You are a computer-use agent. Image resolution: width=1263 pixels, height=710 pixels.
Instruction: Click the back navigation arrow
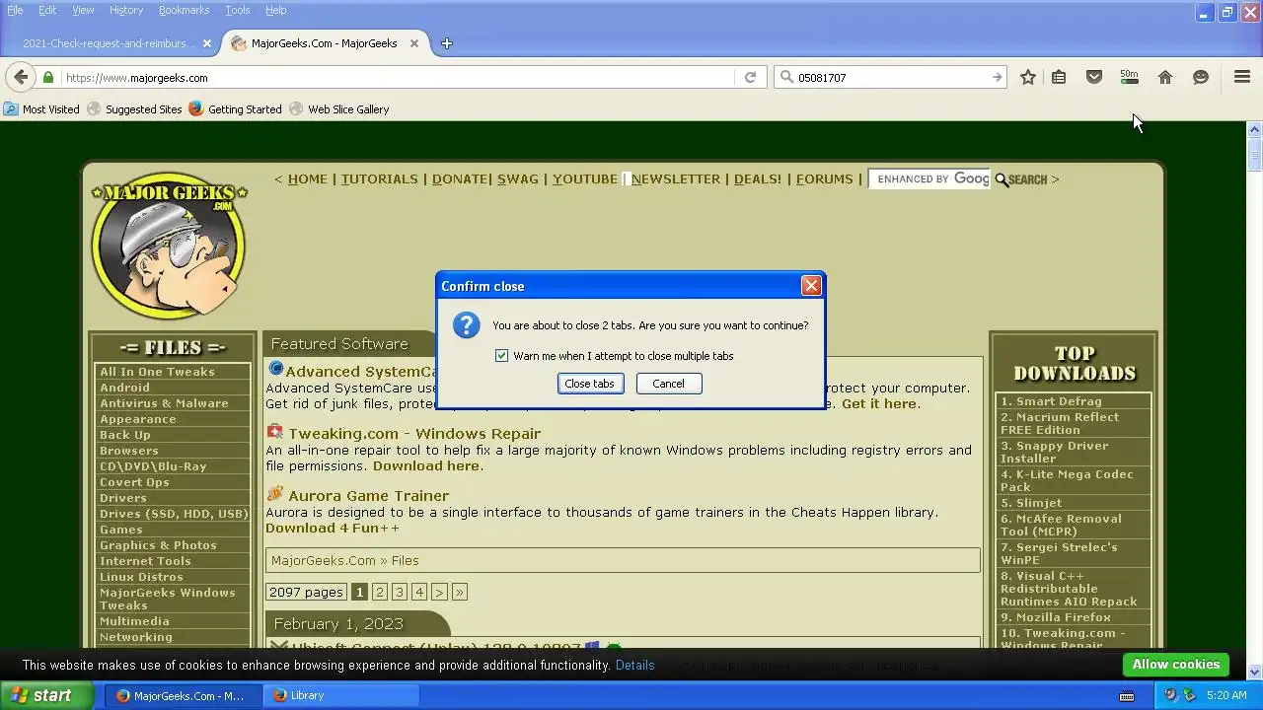[21, 77]
